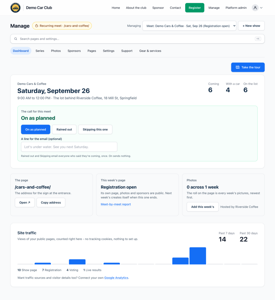Image resolution: width=275 pixels, height=300 pixels.
Task: Click the + New show button
Action: pos(251,26)
